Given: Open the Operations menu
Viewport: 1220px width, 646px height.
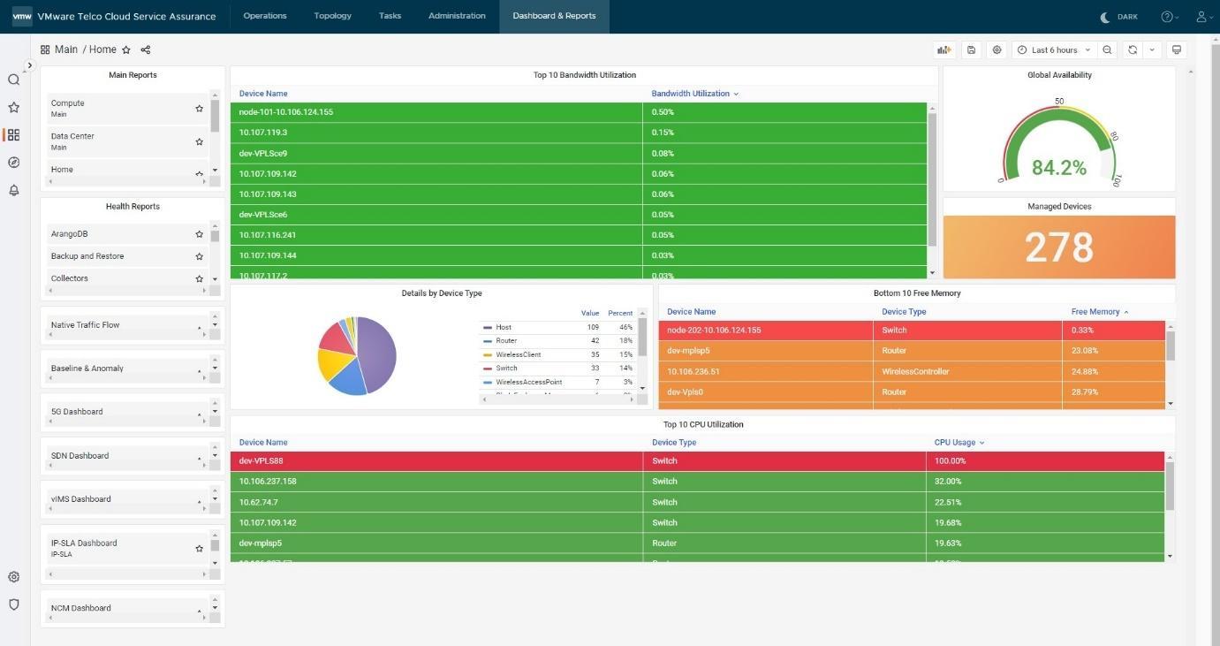Looking at the screenshot, I should click(x=265, y=16).
